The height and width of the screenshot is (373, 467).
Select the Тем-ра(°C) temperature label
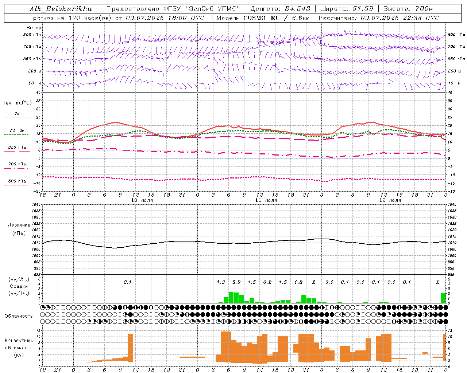point(17,103)
